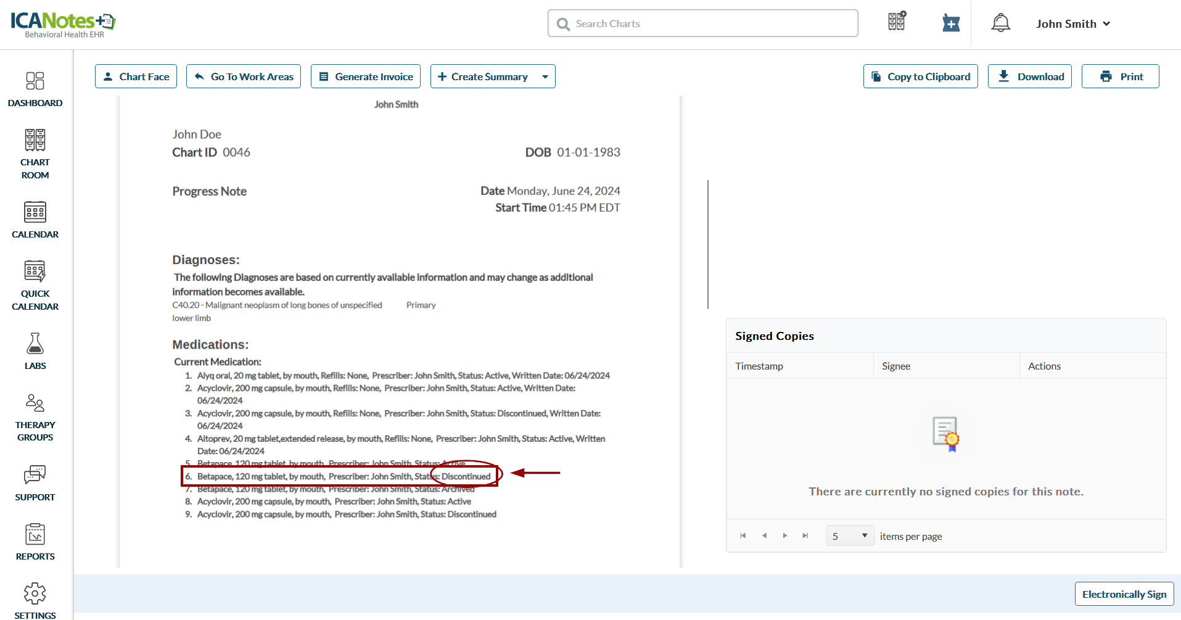Open the Reports section
Image resolution: width=1181 pixels, height=620 pixels.
click(x=35, y=542)
